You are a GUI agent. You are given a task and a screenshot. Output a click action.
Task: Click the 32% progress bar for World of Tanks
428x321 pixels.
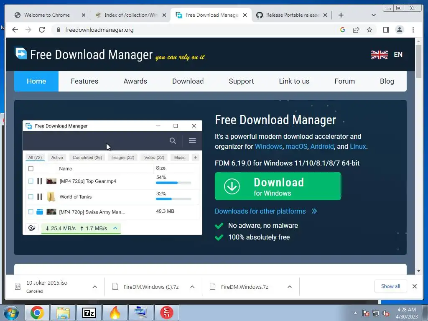[173, 199]
